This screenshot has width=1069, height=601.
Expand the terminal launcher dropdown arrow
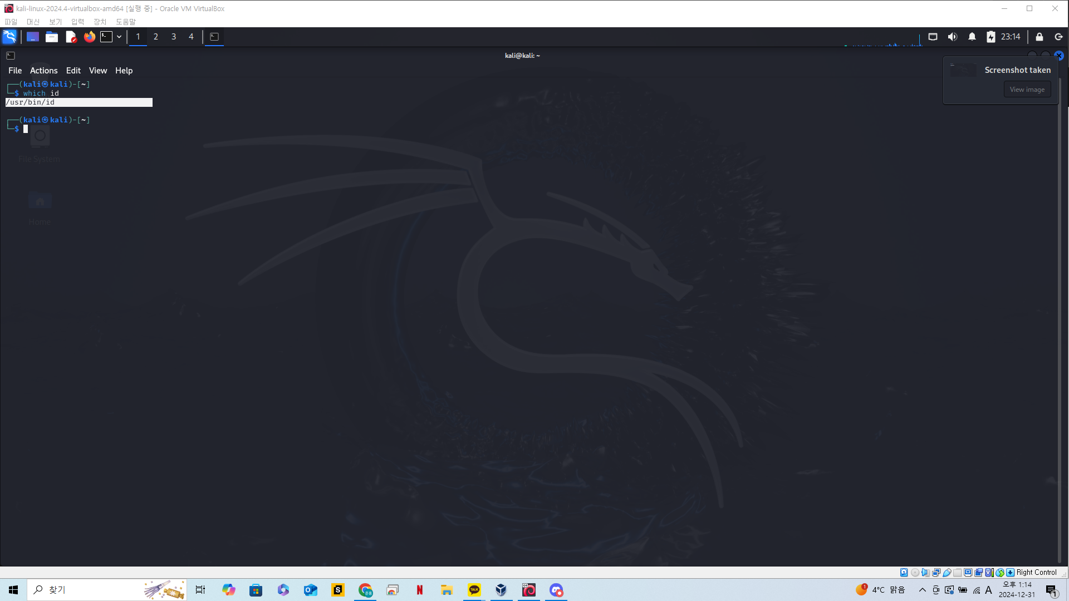[x=119, y=37]
